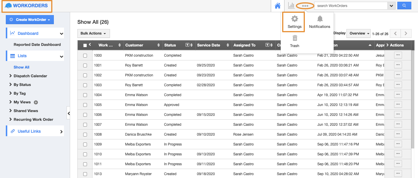Screen dimensions: 418x178
Task: Open the Display Overview dropdown
Action: (x=358, y=33)
